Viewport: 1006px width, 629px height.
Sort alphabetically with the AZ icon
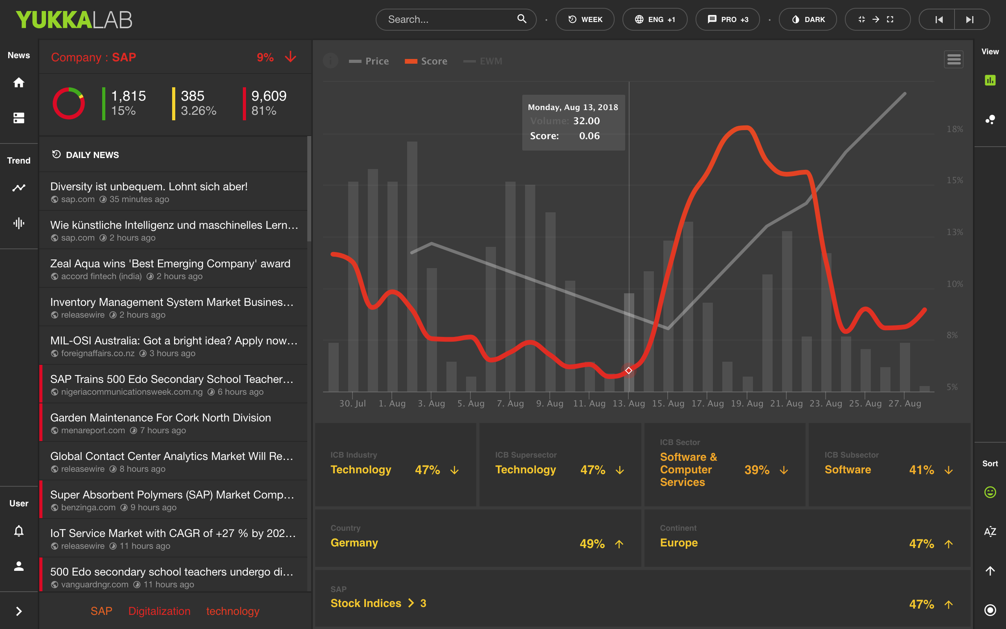point(990,531)
